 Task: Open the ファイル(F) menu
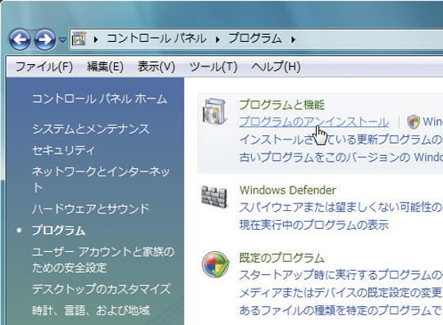[44, 67]
